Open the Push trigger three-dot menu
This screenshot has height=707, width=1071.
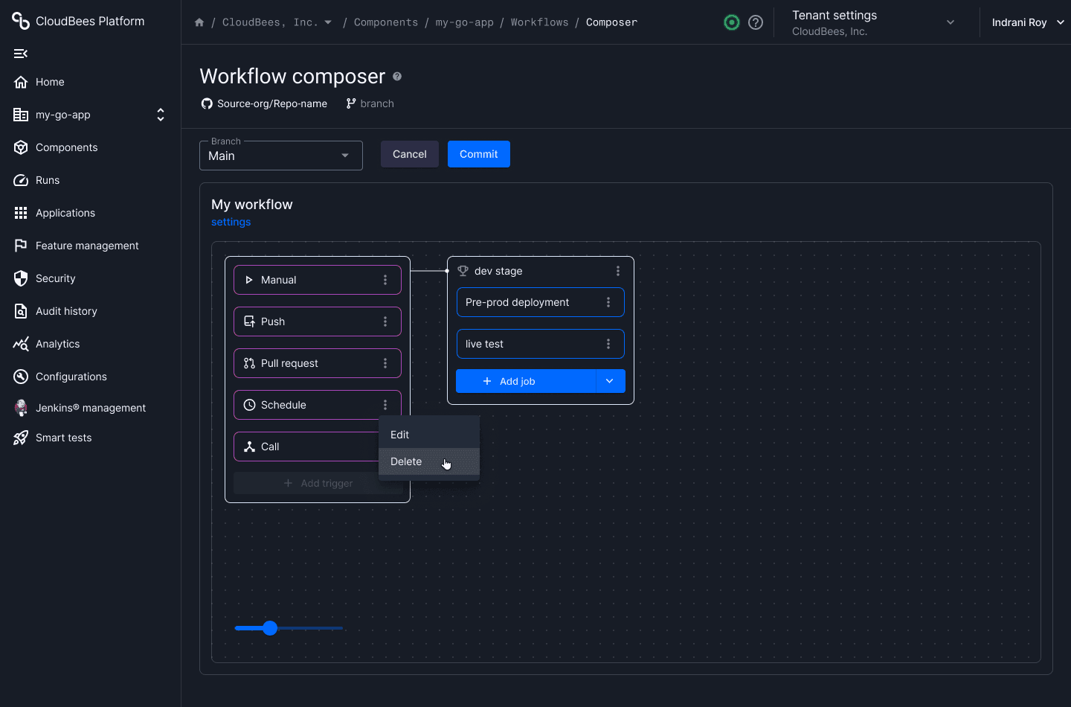[385, 321]
